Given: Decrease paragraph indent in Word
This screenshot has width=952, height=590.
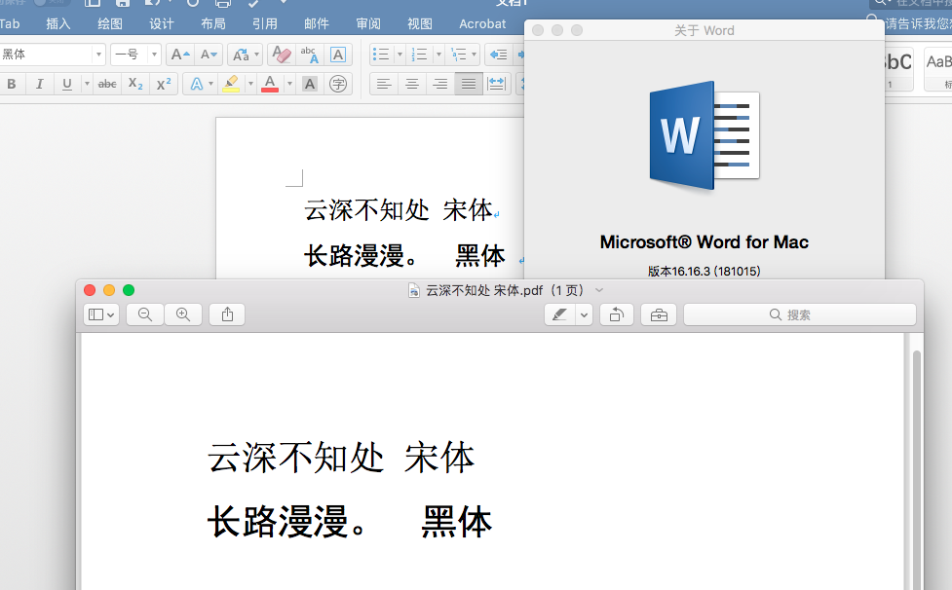Looking at the screenshot, I should 499,55.
